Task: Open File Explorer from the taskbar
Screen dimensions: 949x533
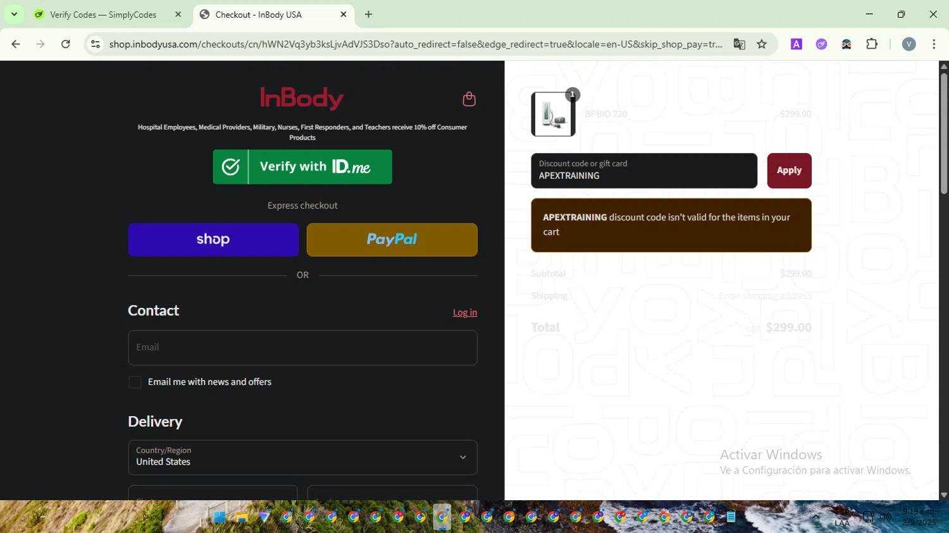Action: click(242, 517)
